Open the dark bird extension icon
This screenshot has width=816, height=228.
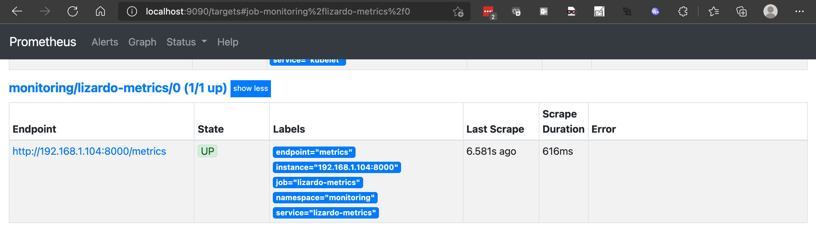point(627,12)
